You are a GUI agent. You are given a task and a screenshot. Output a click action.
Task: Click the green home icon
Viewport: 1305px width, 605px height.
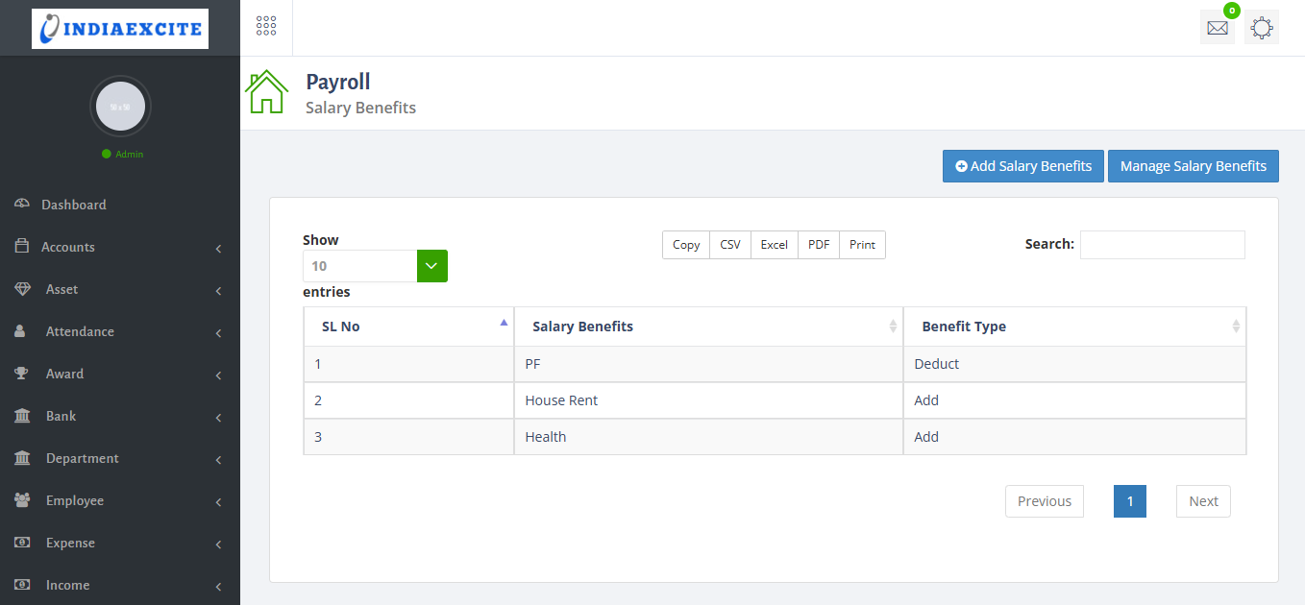pyautogui.click(x=266, y=93)
